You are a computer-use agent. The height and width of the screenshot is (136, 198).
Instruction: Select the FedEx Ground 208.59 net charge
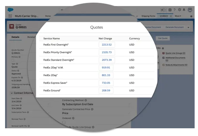[106, 91]
